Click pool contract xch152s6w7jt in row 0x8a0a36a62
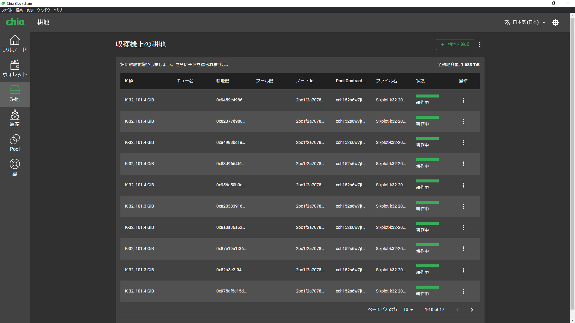575x323 pixels. point(350,227)
